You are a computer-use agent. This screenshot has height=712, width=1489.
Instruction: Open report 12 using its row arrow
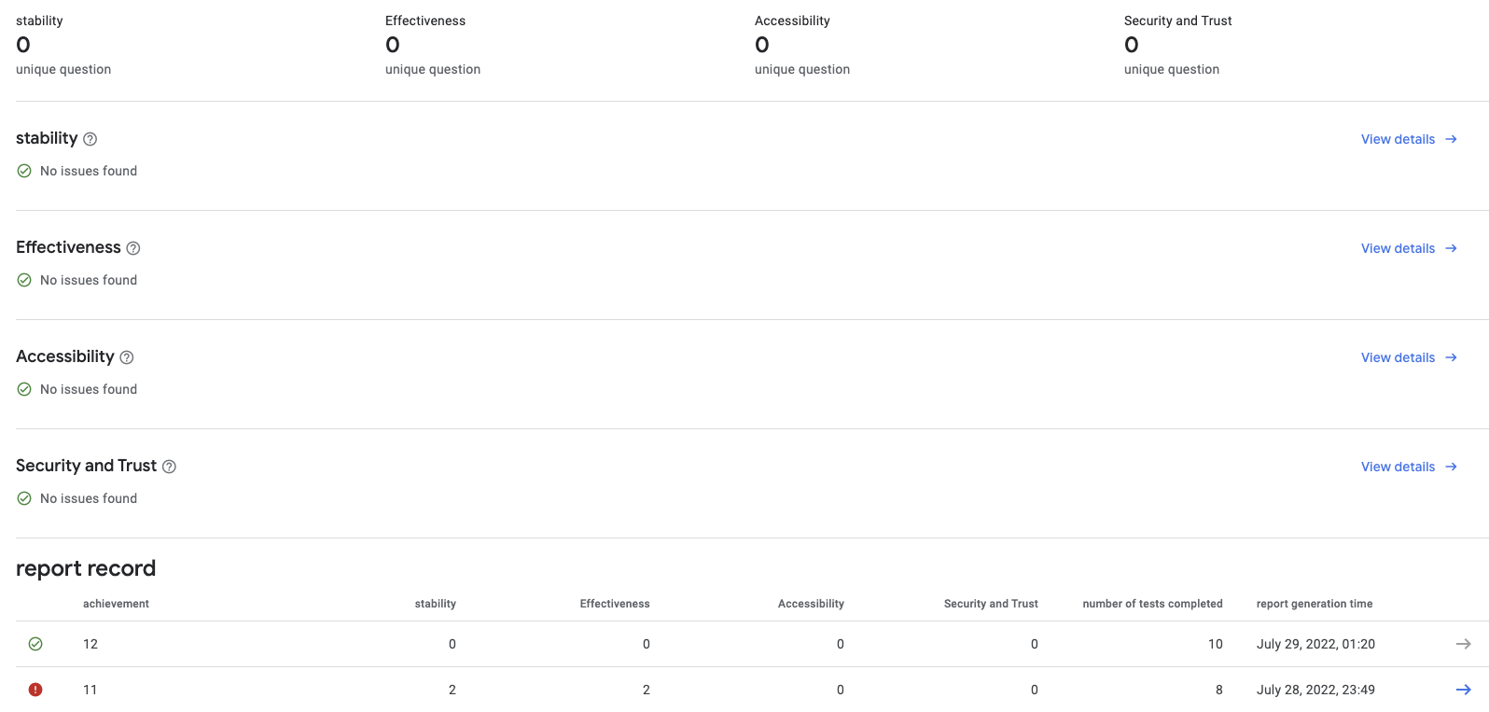[x=1463, y=644]
